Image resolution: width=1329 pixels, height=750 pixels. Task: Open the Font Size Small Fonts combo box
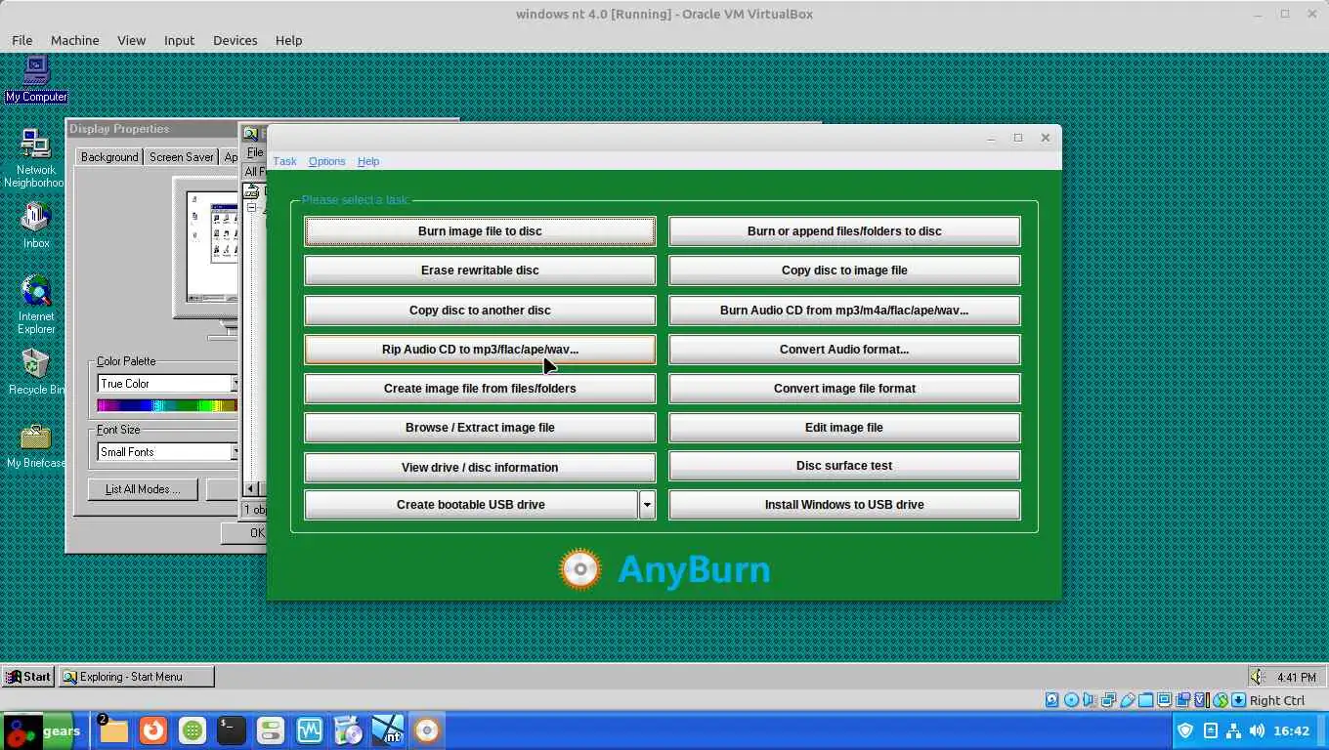pyautogui.click(x=168, y=452)
